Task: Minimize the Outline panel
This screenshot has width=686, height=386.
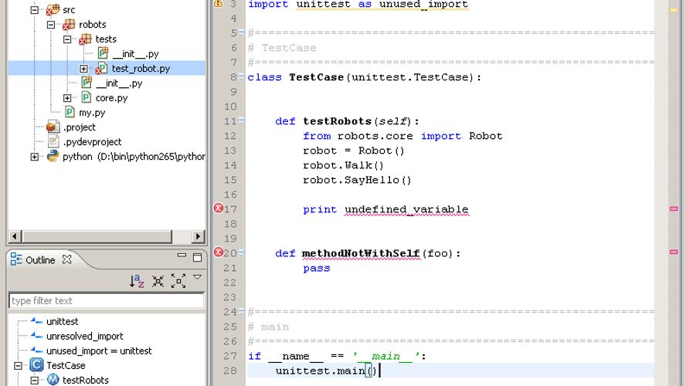Action: point(182,256)
